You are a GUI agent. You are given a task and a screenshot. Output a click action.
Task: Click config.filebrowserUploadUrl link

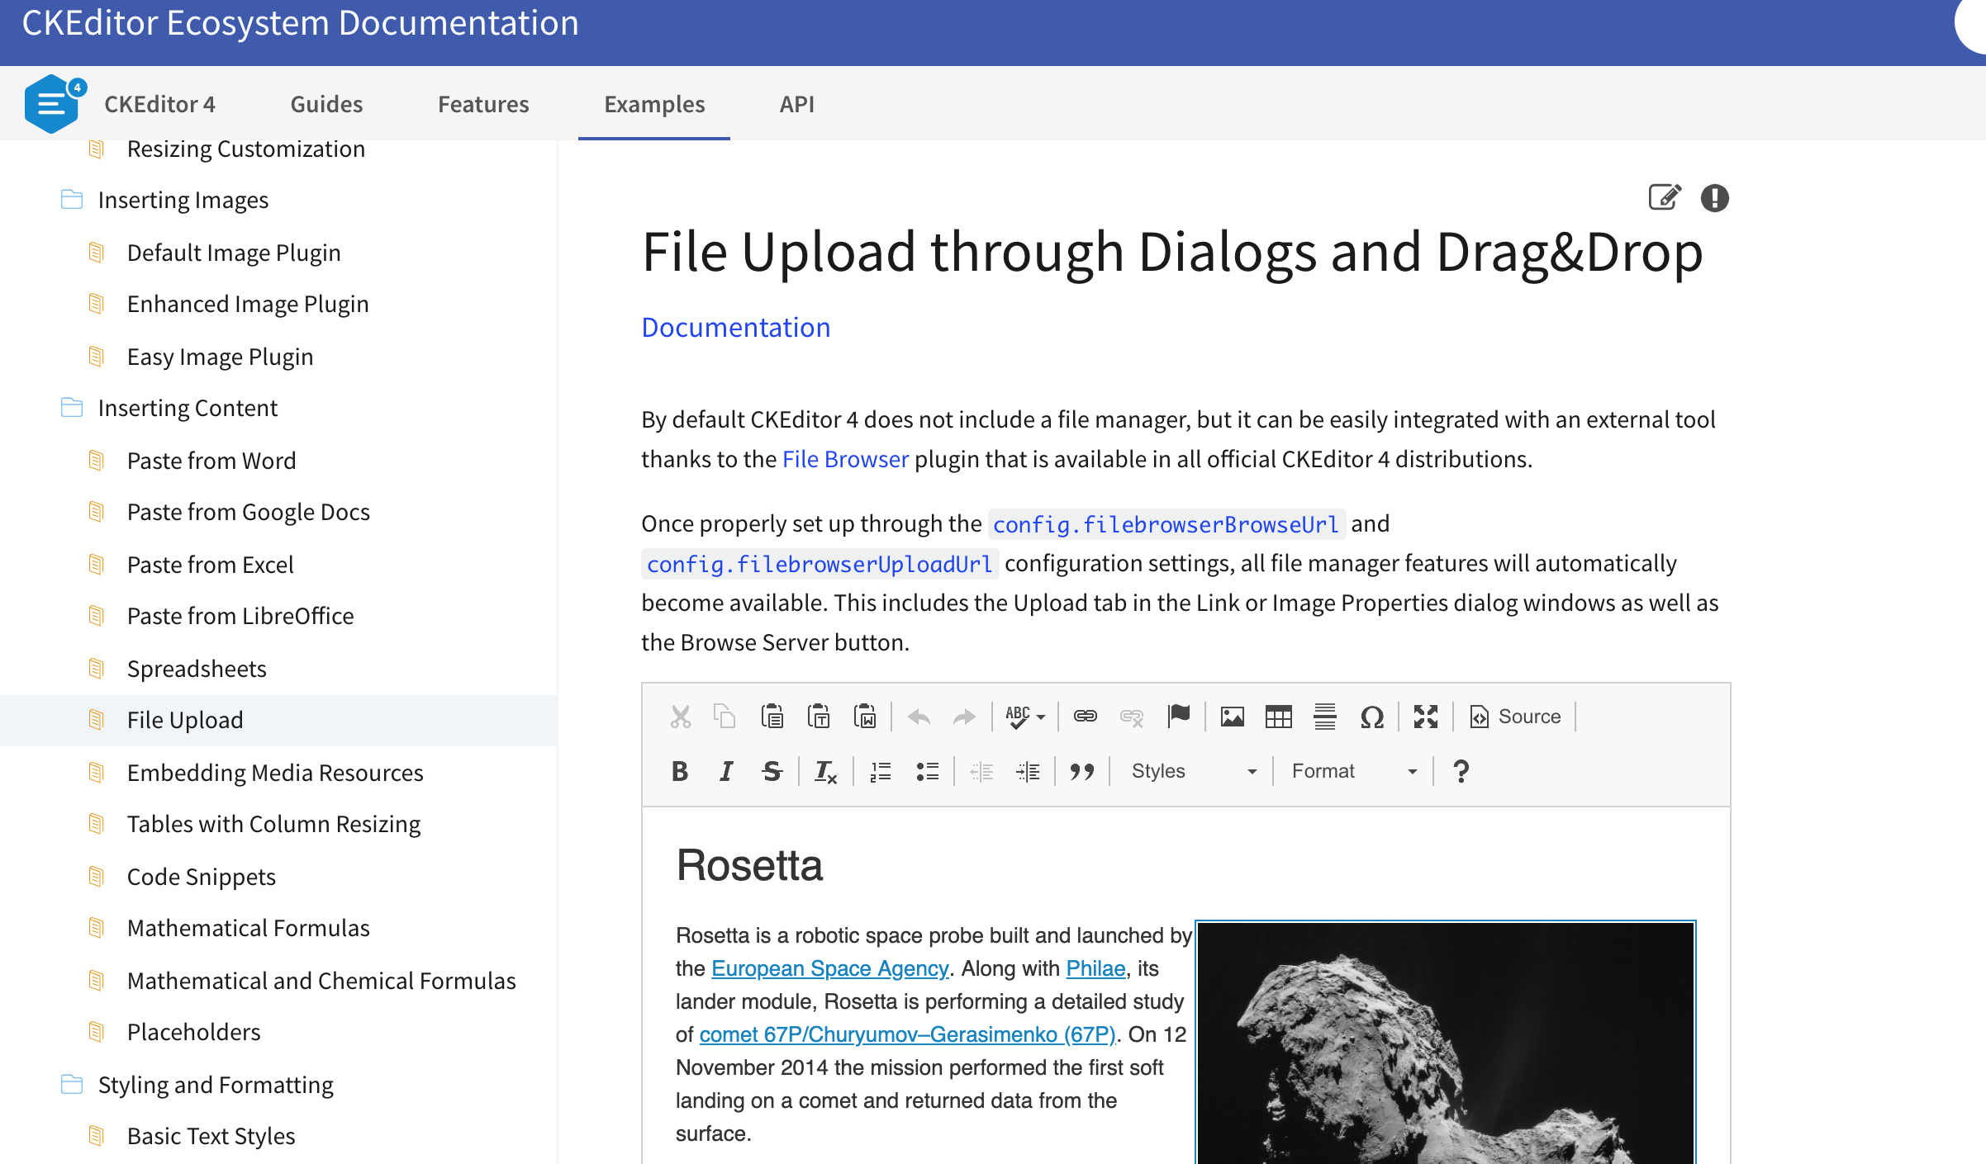point(820,564)
